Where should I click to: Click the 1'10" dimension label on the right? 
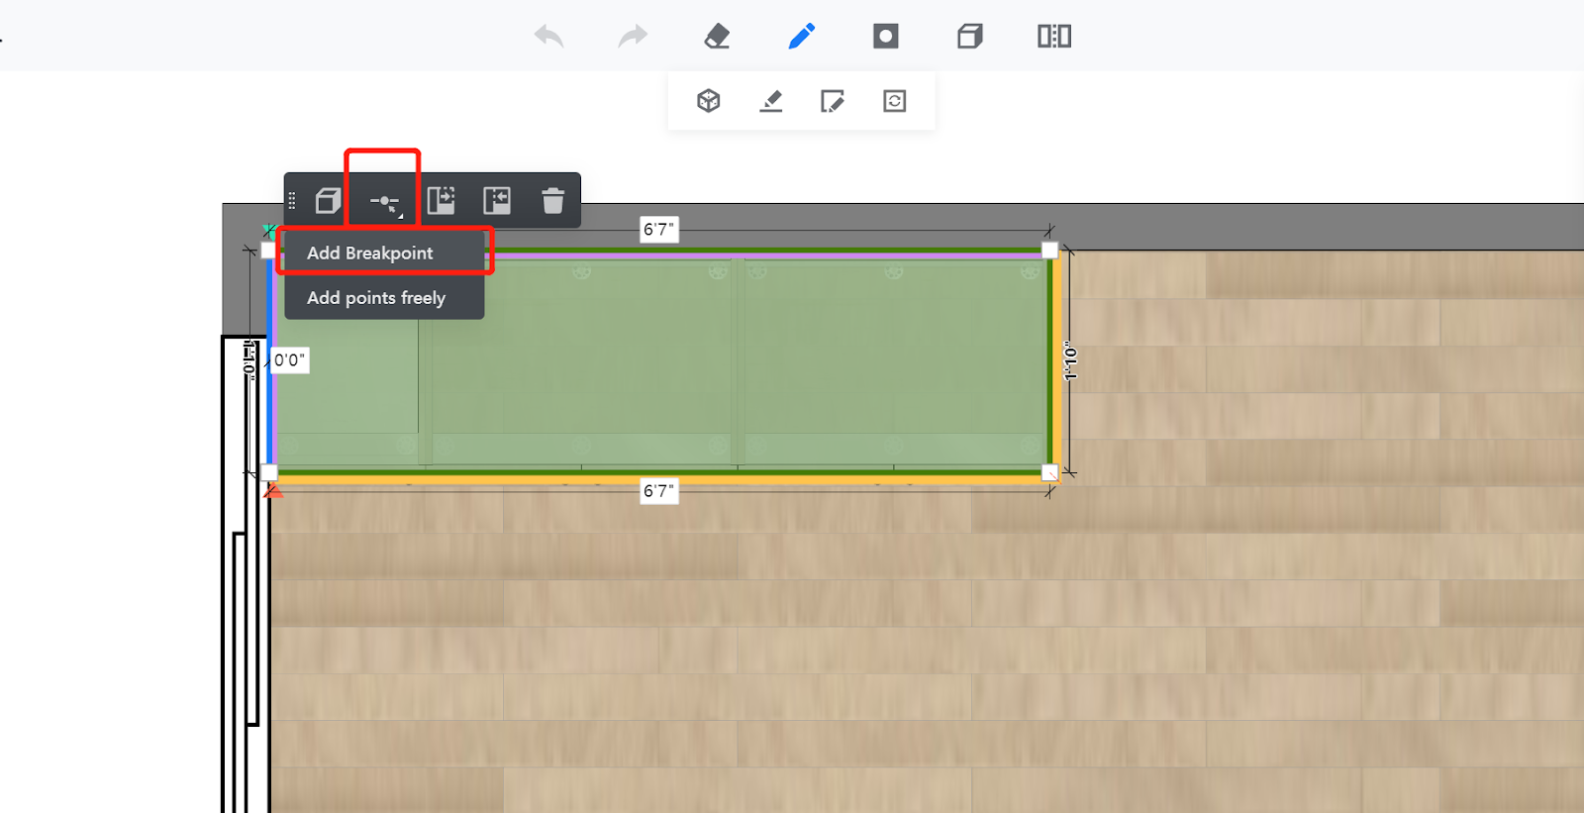[x=1070, y=361]
